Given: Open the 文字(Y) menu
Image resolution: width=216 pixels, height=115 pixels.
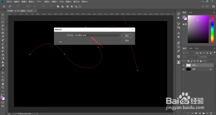Looking at the screenshot, I should tap(39, 2).
